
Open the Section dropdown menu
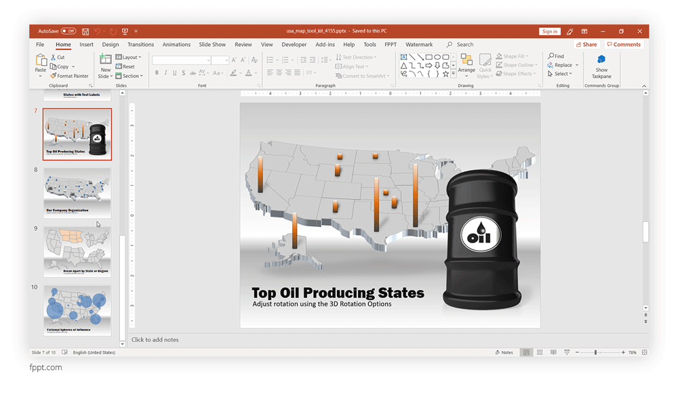pyautogui.click(x=129, y=76)
